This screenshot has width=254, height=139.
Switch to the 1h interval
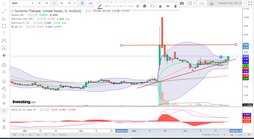pos(46,3)
